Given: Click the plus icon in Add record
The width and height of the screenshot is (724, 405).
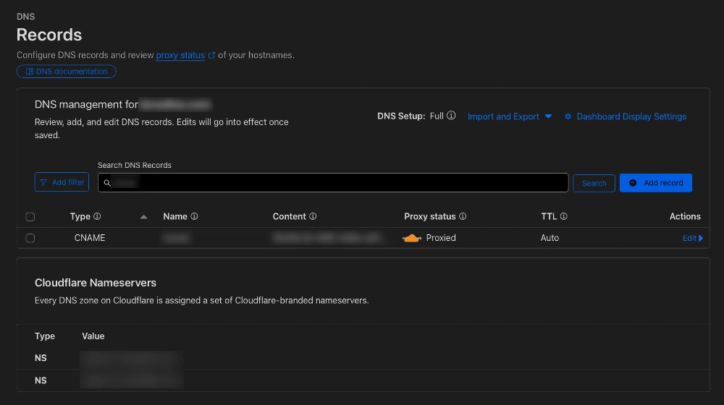Looking at the screenshot, I should click(x=633, y=183).
